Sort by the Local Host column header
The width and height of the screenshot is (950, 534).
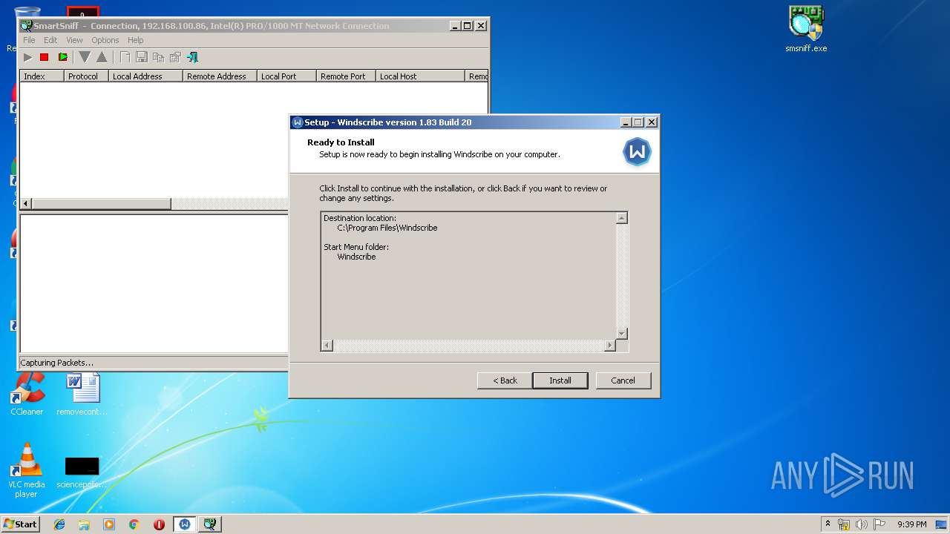tap(420, 76)
